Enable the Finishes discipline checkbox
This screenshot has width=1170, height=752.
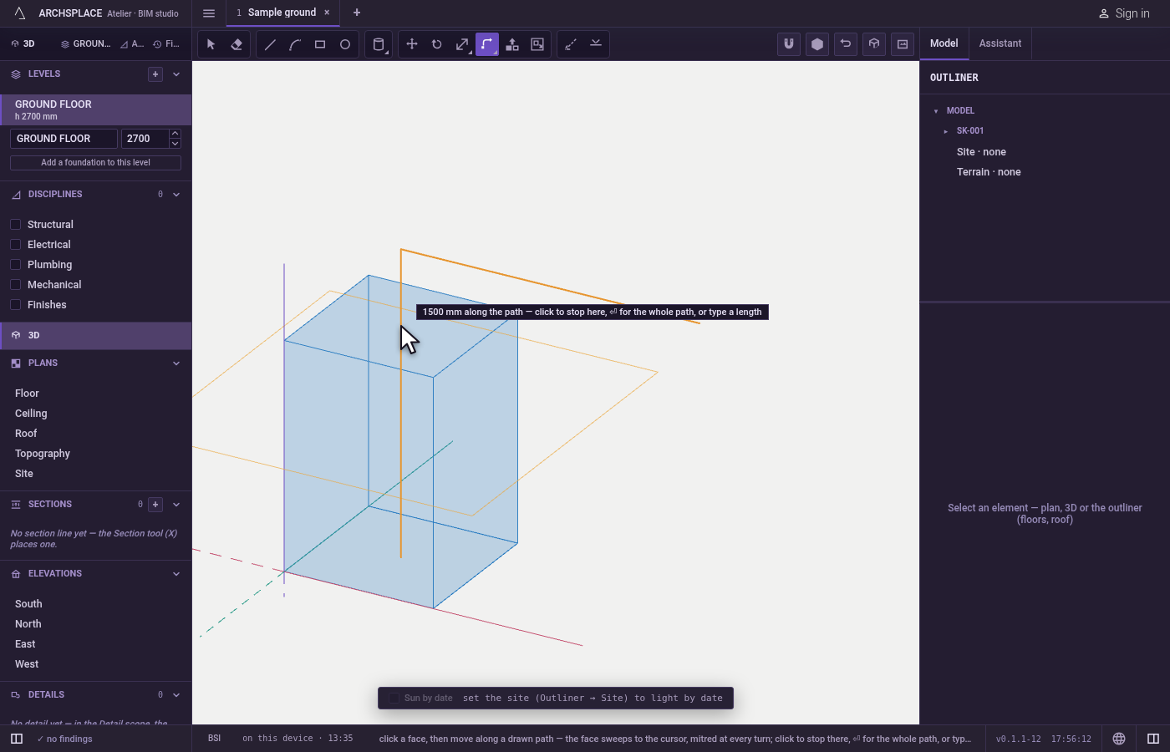pos(15,305)
